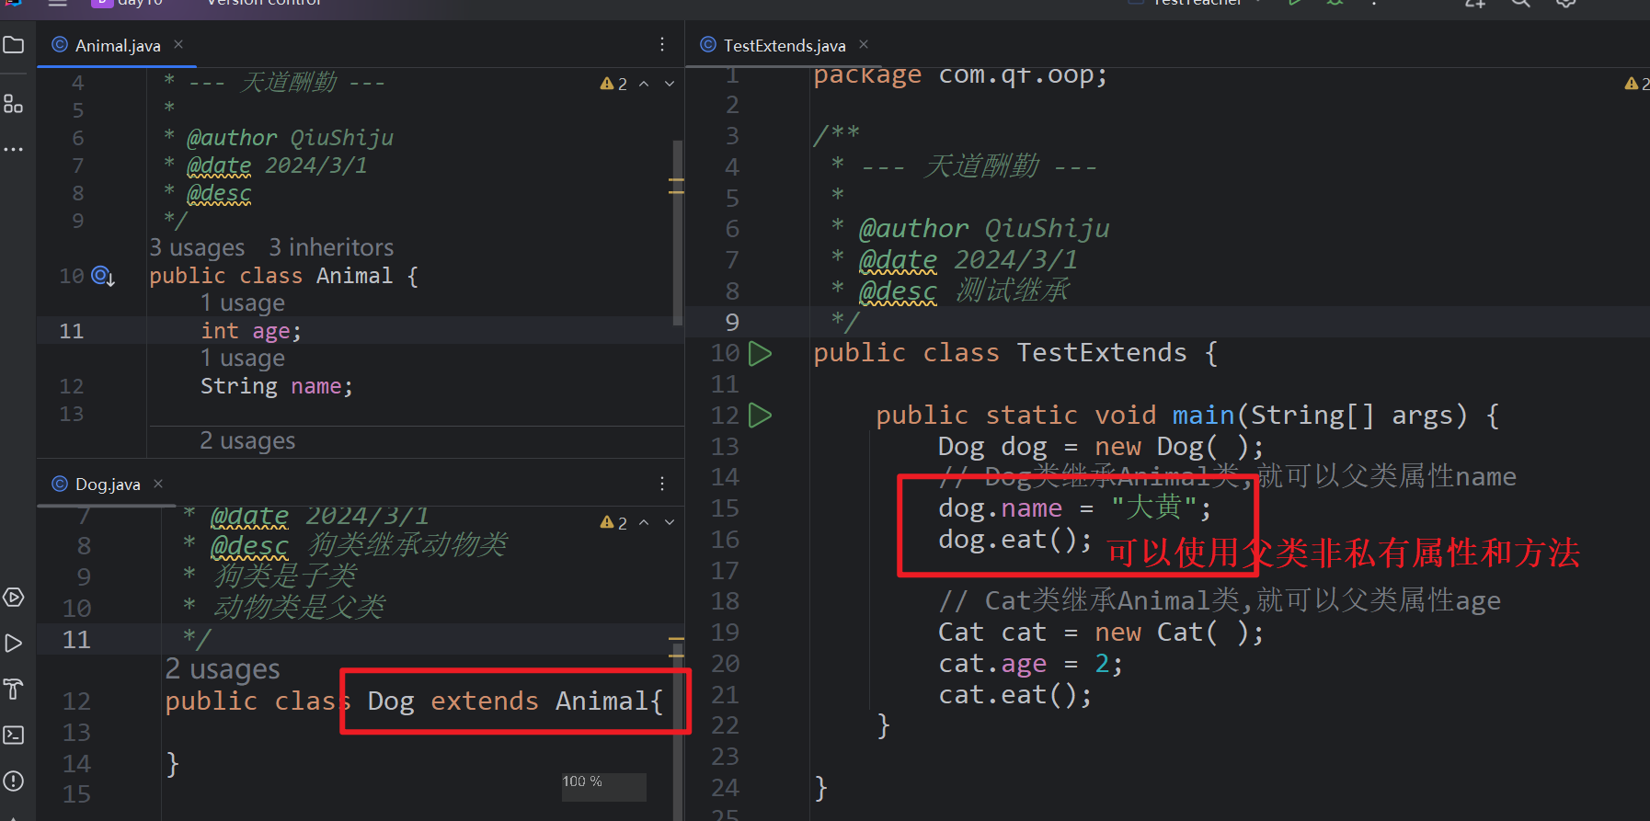Go to previous highlighted problem in Animal.java
Viewport: 1650px width, 821px height.
[x=644, y=84]
